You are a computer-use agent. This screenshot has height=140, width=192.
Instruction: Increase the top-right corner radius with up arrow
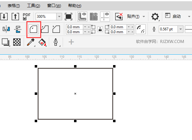(132, 27)
